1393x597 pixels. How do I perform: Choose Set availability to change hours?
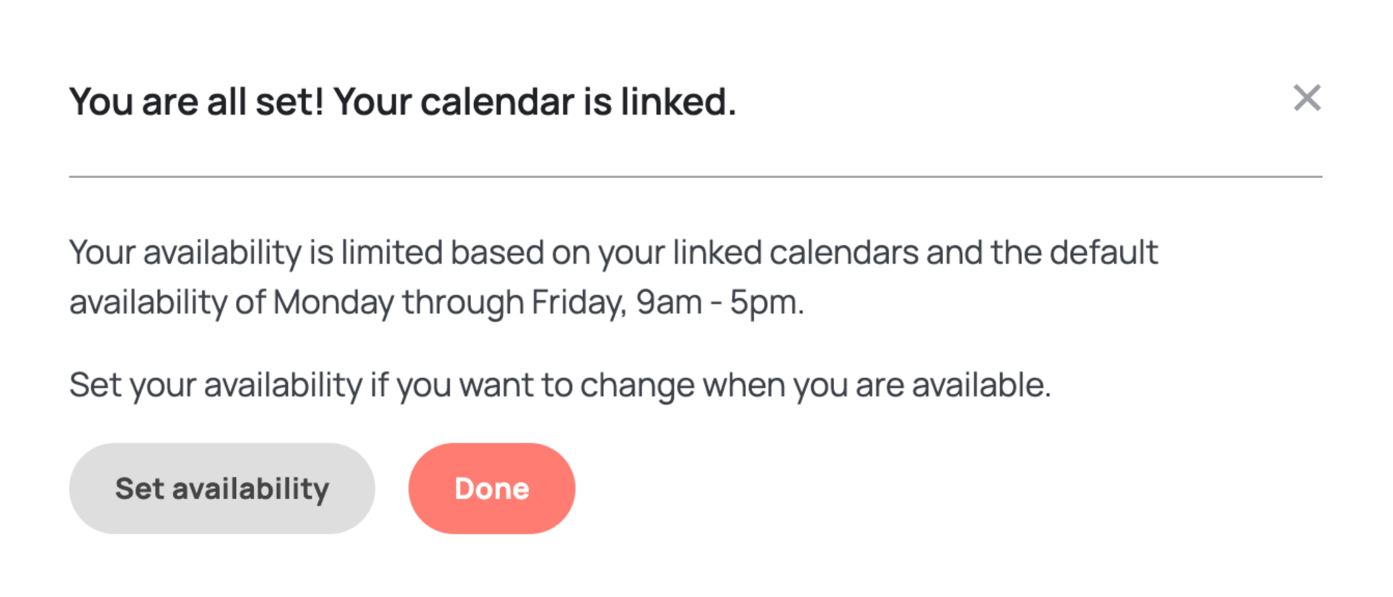point(222,488)
